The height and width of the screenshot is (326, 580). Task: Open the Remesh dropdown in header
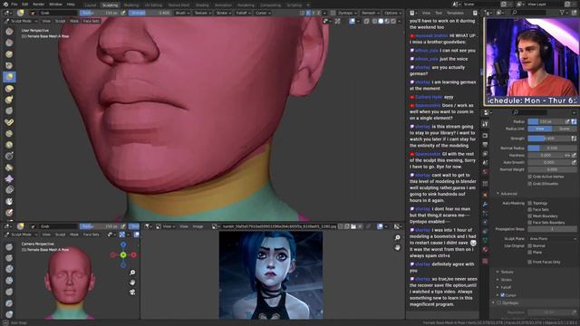(370, 13)
